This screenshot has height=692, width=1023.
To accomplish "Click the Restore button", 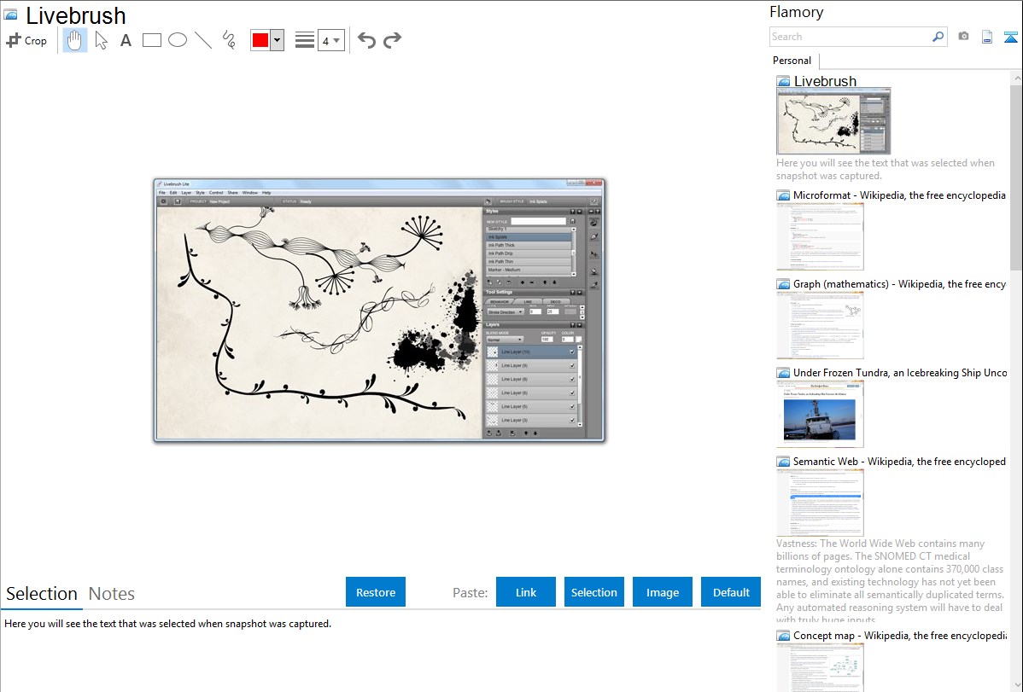I will [376, 592].
